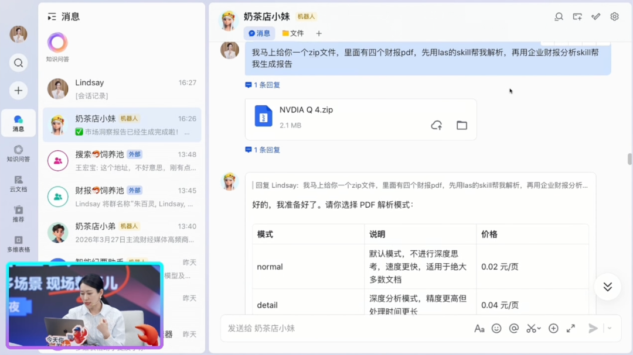Collapse the 消息 list panel

coord(52,17)
